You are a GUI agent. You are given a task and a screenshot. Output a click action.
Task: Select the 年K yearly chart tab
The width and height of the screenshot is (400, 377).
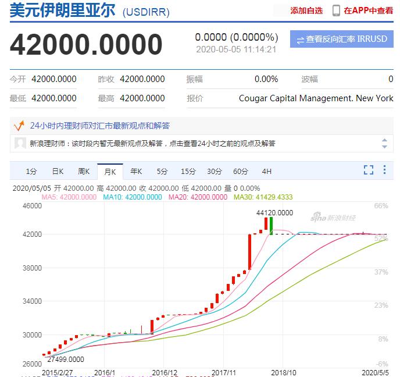coord(136,171)
